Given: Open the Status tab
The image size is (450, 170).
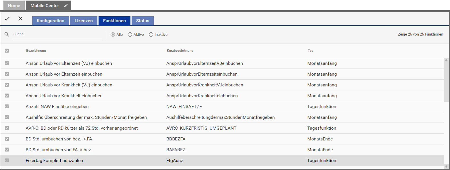Looking at the screenshot, I should point(143,21).
